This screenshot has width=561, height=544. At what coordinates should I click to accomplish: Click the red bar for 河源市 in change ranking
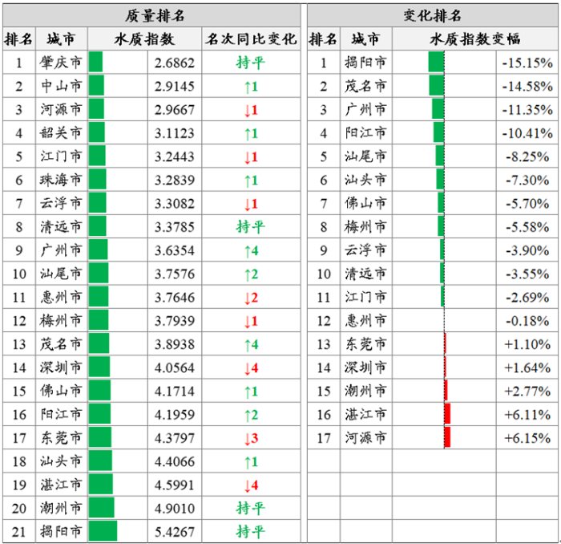[x=447, y=438]
